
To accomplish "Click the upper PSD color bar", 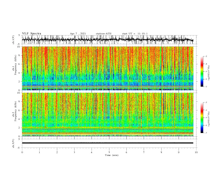I will [202, 72].
